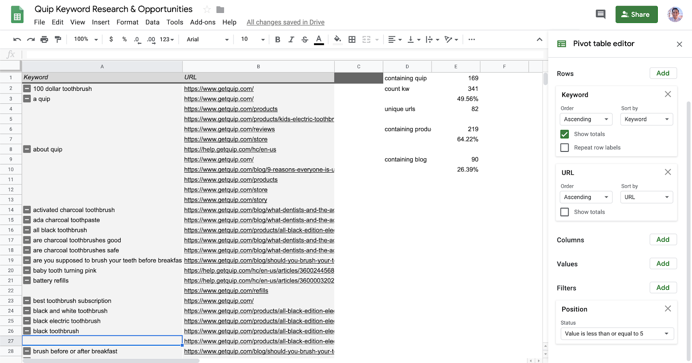Format as currency with dollar icon
Image resolution: width=692 pixels, height=363 pixels.
pyautogui.click(x=111, y=39)
